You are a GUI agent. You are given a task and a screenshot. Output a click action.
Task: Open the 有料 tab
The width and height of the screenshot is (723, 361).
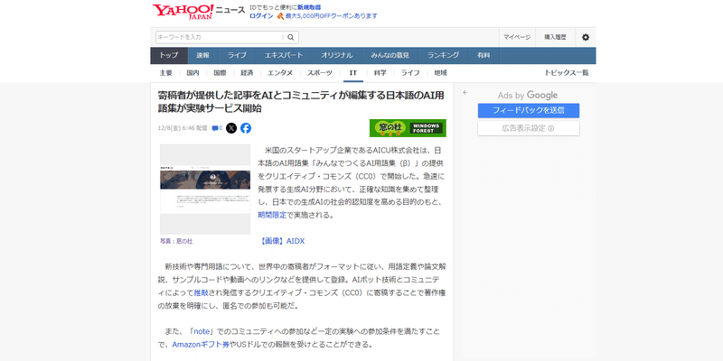[x=484, y=55]
